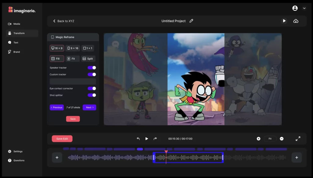Click the pencil icon to rename Untitled Project
The width and height of the screenshot is (313, 178).
[191, 21]
